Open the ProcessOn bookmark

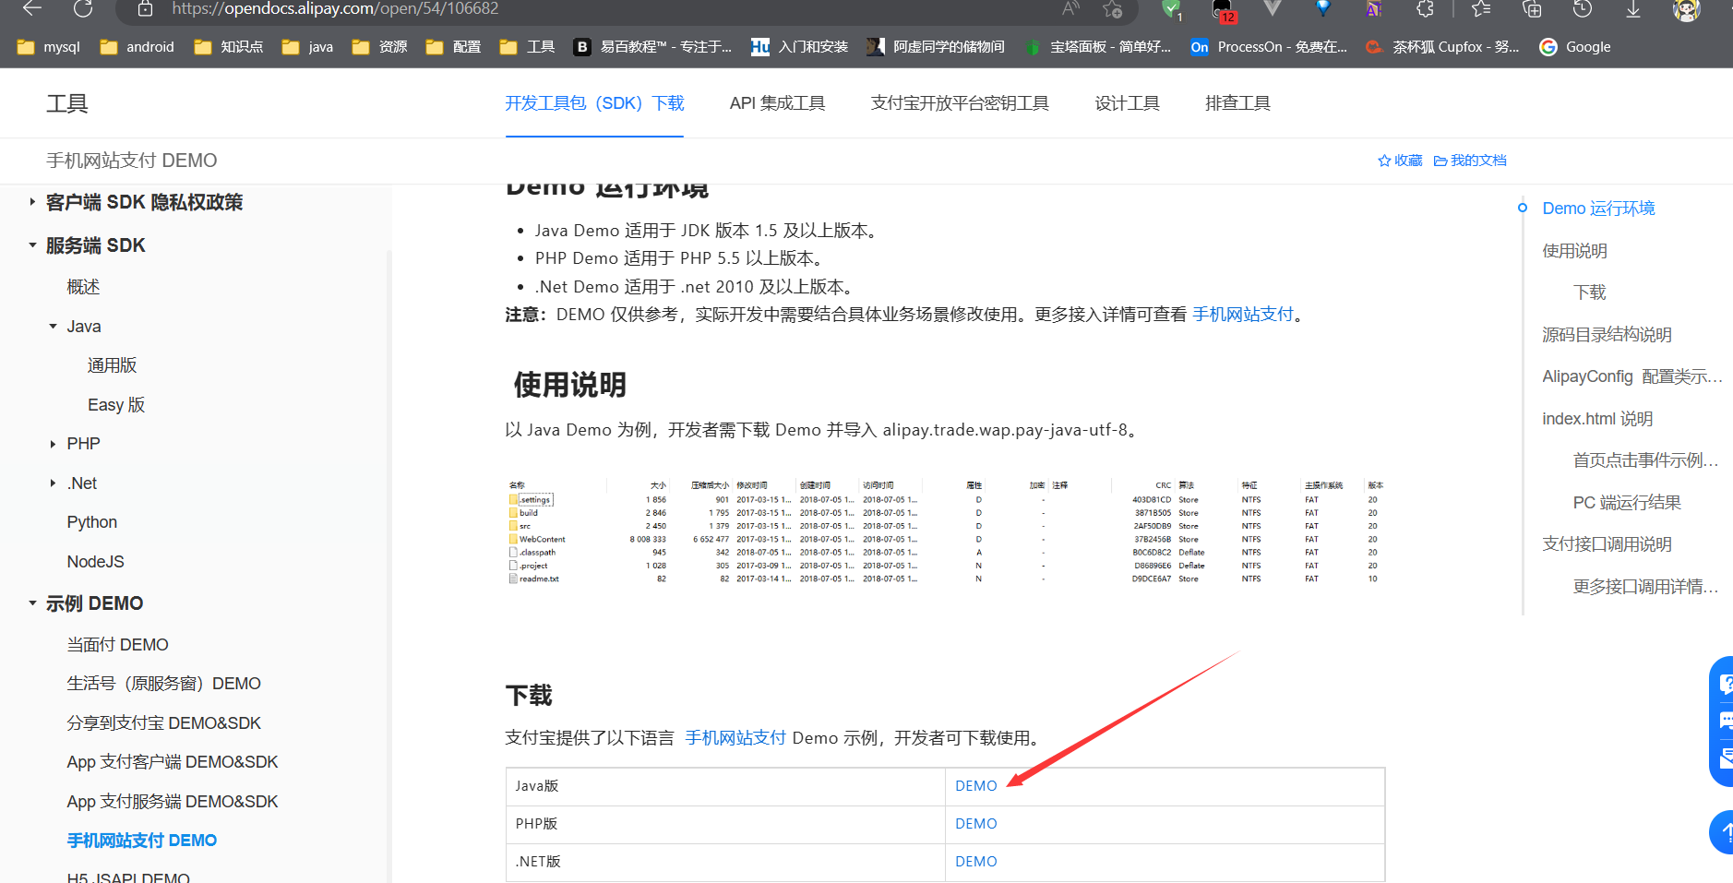click(x=1269, y=47)
